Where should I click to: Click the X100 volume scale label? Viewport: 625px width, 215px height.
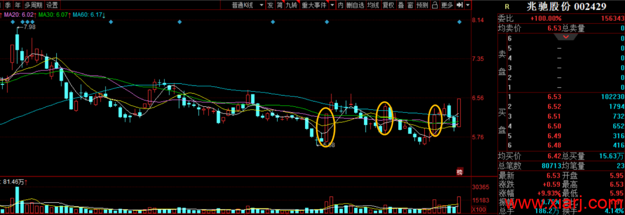click(x=479, y=209)
